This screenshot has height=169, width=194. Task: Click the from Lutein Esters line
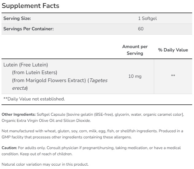pos(35,73)
